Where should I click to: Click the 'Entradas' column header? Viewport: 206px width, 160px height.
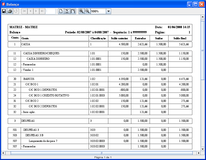[140, 38]
